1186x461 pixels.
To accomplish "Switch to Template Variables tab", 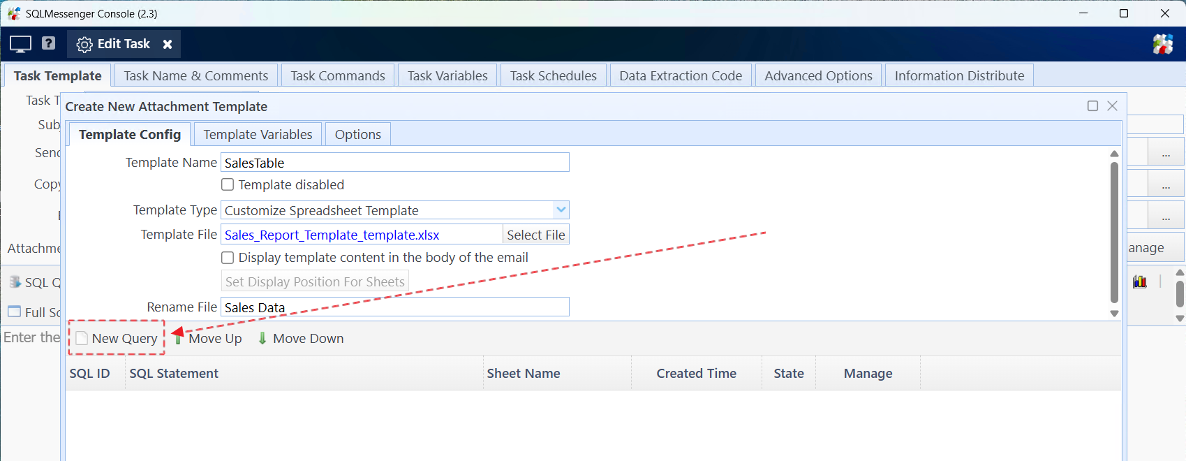I will [258, 134].
